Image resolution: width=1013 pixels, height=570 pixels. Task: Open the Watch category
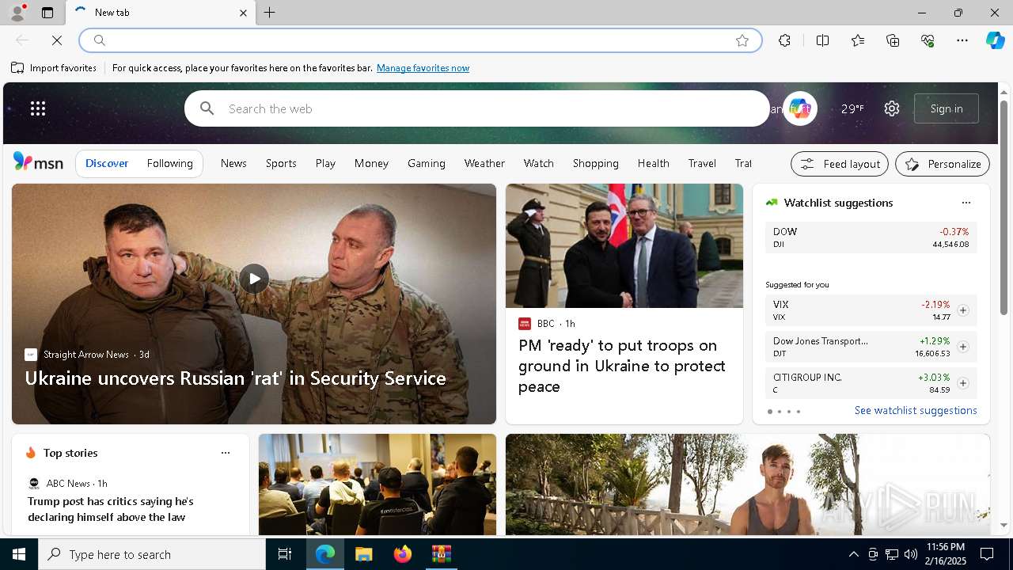click(x=538, y=163)
